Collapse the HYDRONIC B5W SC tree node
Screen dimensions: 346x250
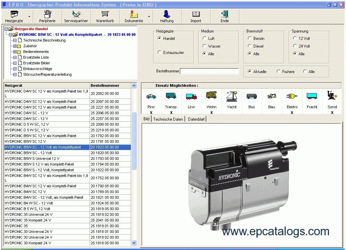point(10,35)
